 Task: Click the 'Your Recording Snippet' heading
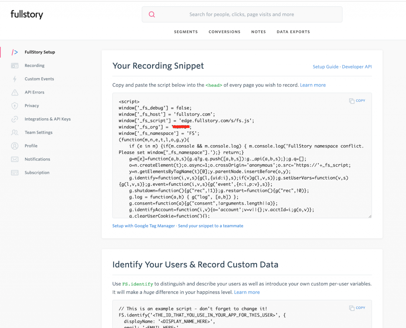pos(158,66)
